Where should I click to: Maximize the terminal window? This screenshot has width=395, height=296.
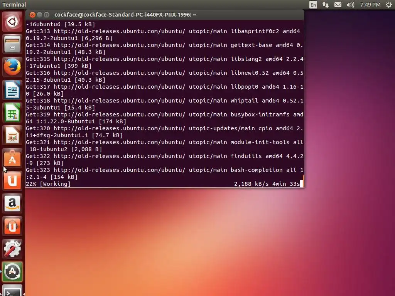[46, 15]
